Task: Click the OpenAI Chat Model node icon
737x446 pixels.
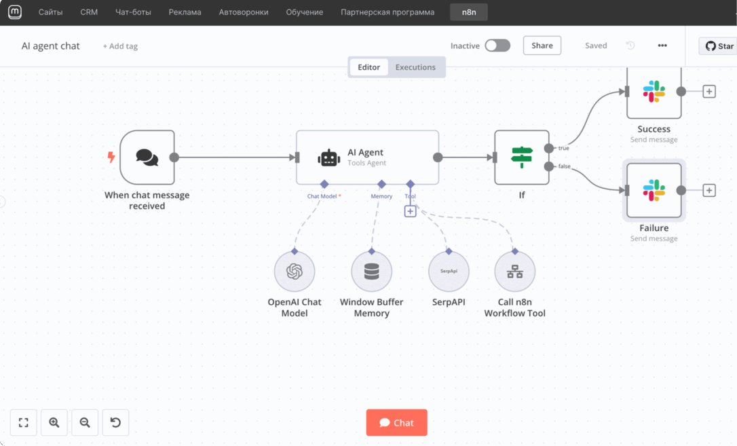Action: click(x=294, y=272)
